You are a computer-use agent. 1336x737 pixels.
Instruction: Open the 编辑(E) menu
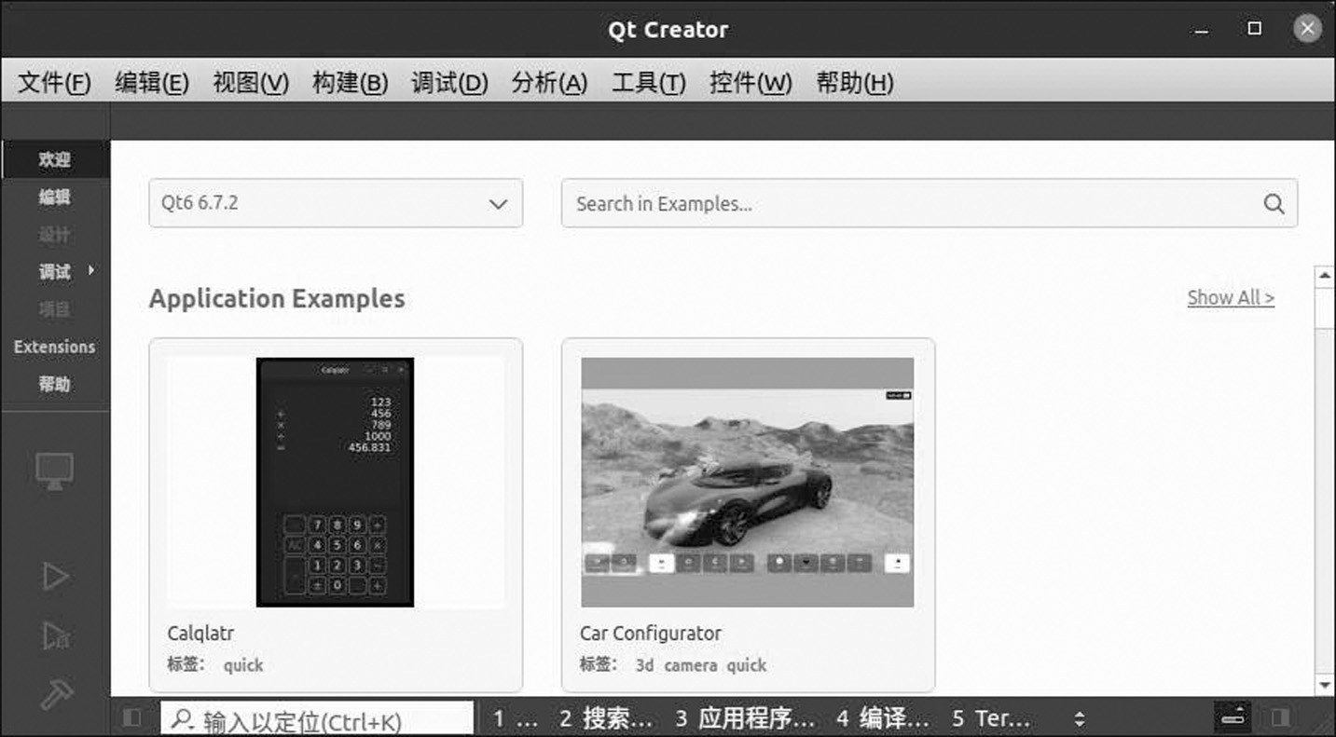152,83
